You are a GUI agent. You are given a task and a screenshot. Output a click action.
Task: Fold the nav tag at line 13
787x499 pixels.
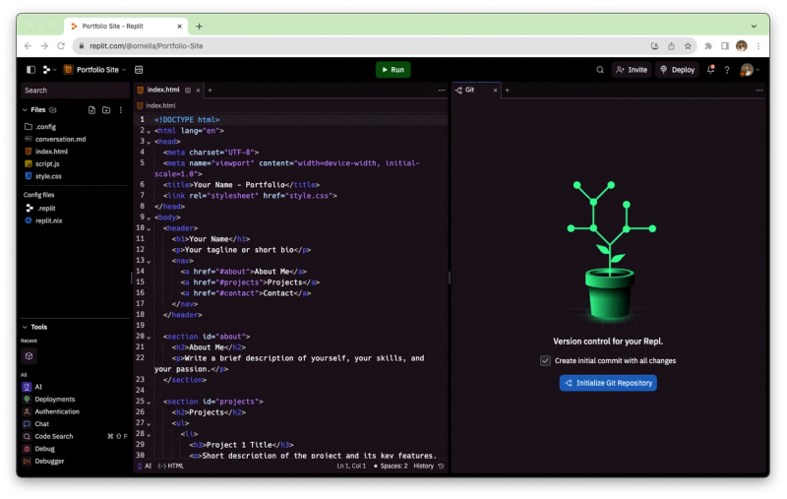pos(150,262)
